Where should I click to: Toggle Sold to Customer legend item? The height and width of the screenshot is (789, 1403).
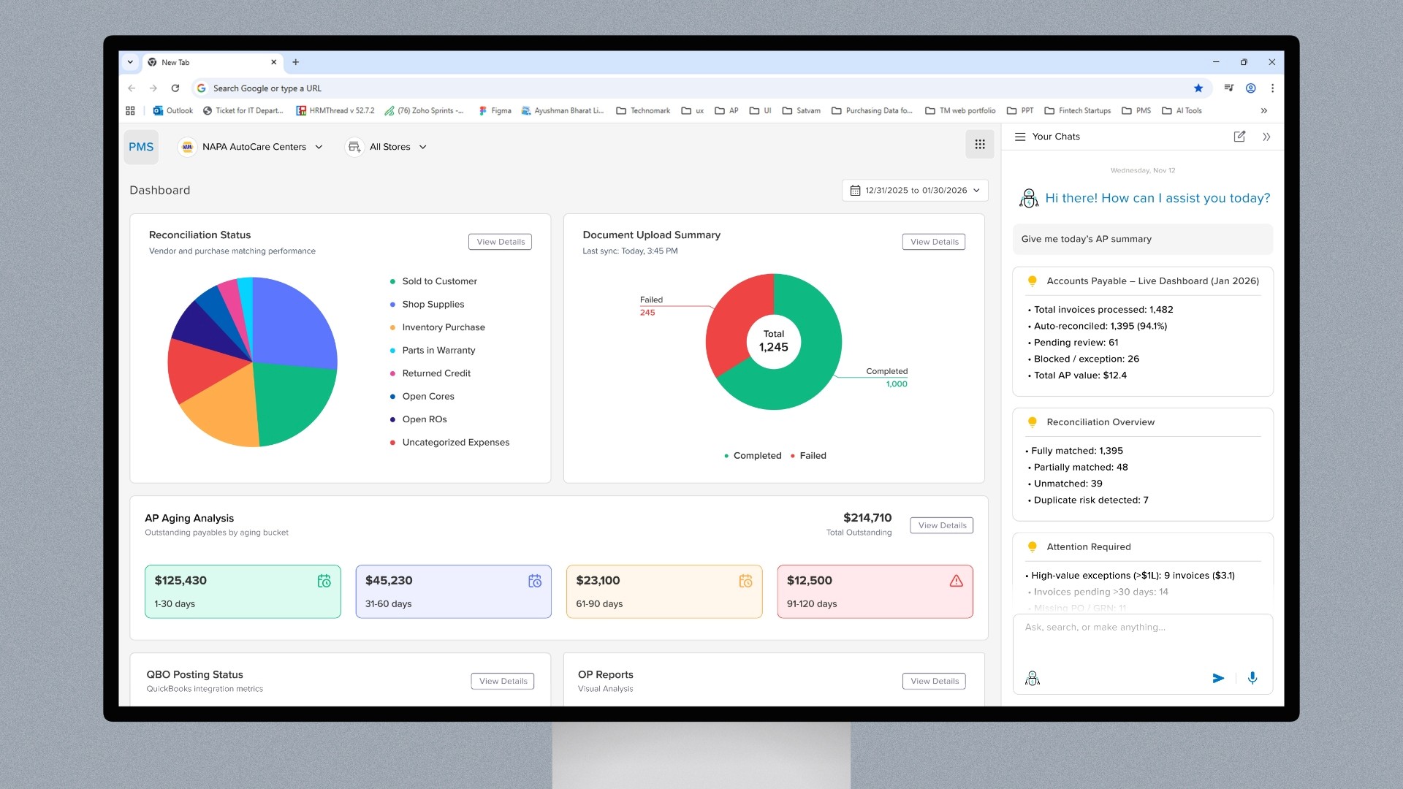(438, 281)
